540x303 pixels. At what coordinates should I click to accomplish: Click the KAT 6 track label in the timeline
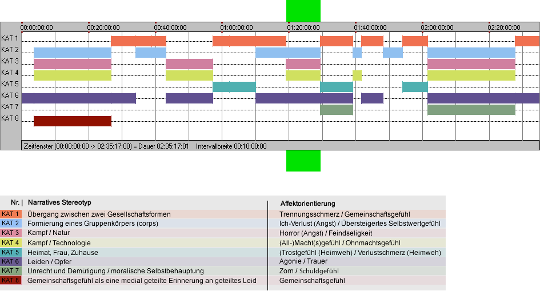[x=10, y=95]
